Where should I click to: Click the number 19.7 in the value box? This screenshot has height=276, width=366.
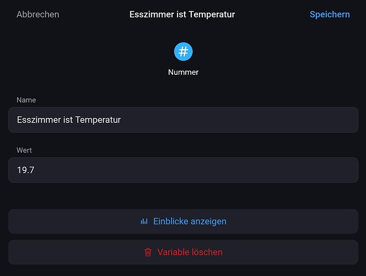[x=25, y=170]
